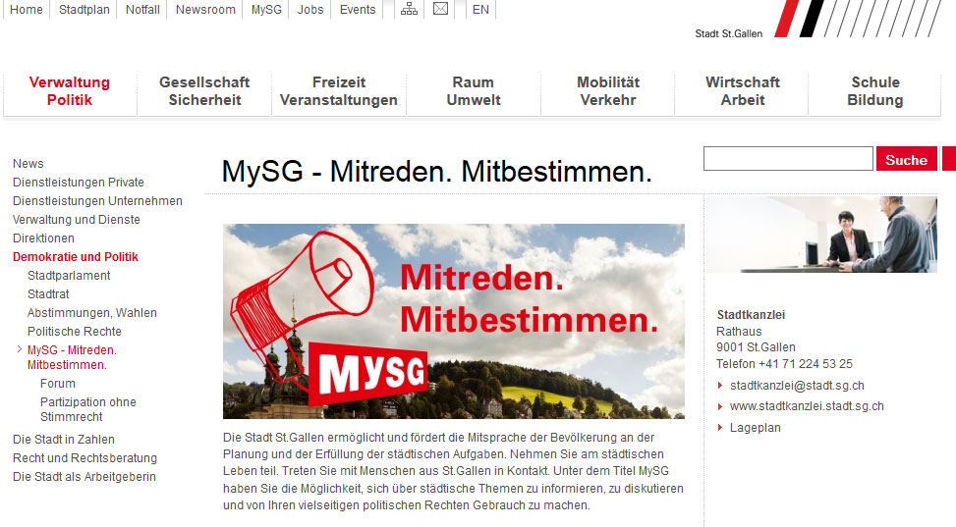Image resolution: width=956 pixels, height=527 pixels.
Task: Select the Raum Umwelt tab
Action: [x=474, y=91]
